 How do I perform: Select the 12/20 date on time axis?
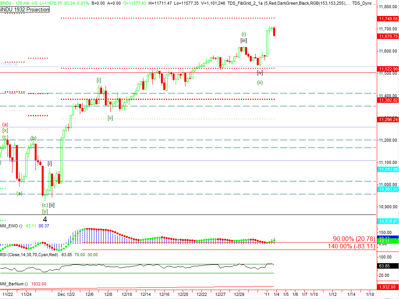coord(183,295)
